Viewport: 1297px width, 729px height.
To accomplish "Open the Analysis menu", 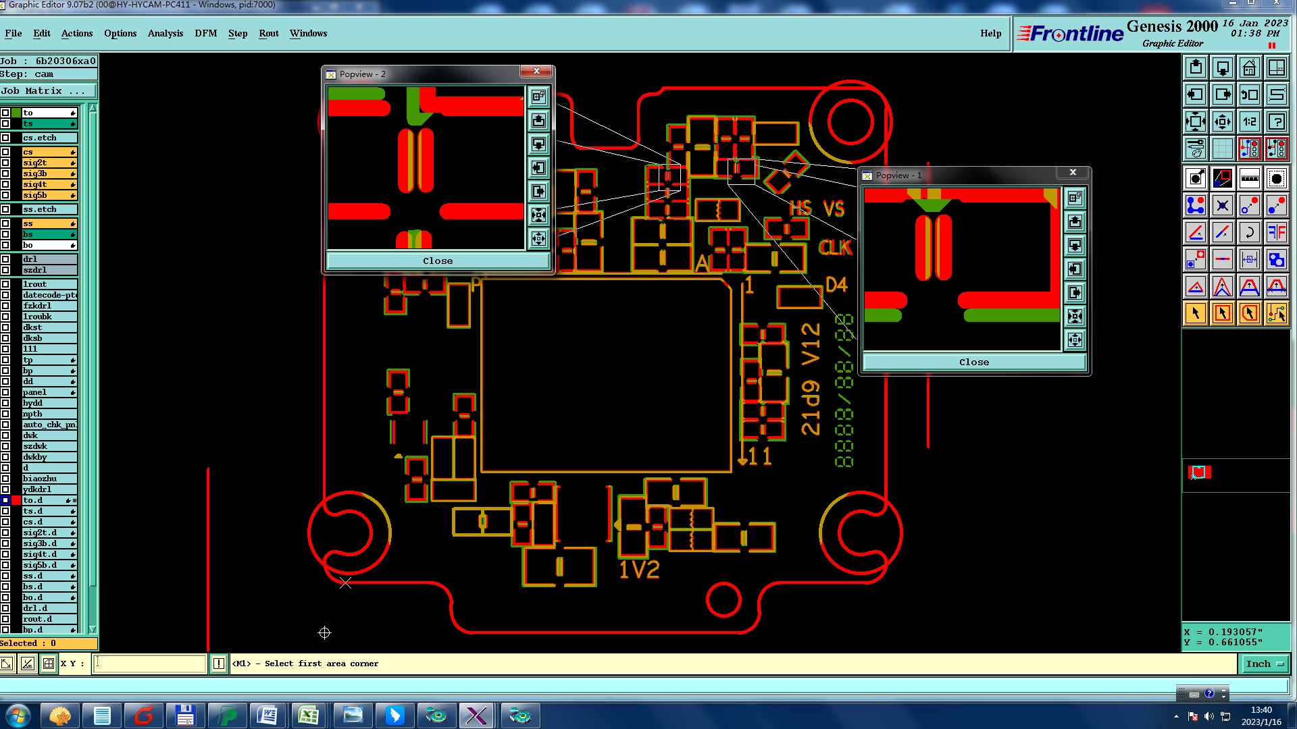I will tap(165, 33).
